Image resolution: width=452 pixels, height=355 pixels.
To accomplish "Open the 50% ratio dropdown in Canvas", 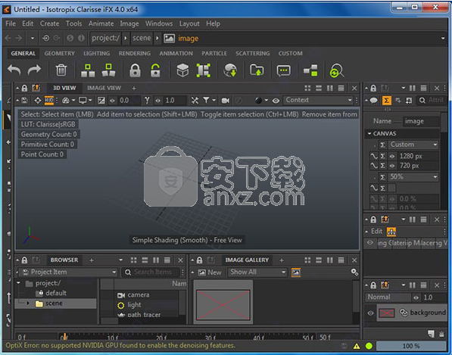I will tap(413, 176).
